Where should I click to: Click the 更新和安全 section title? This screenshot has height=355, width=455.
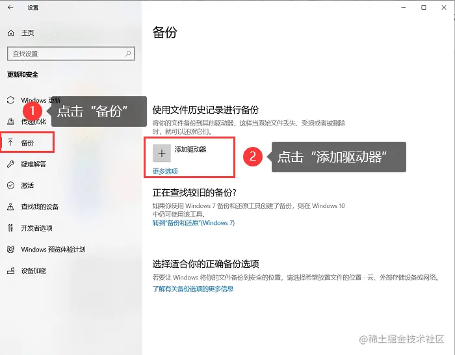pos(23,75)
